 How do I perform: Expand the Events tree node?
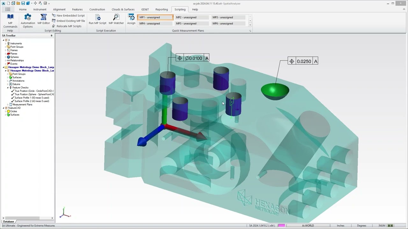5,64
